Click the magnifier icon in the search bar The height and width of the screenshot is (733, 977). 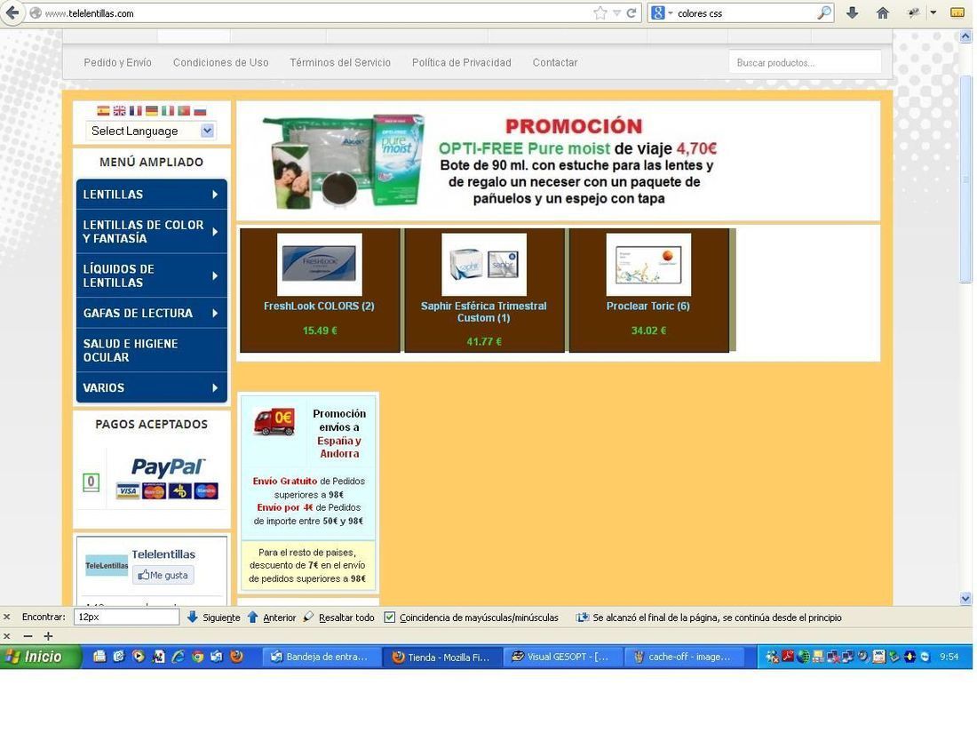(x=823, y=12)
